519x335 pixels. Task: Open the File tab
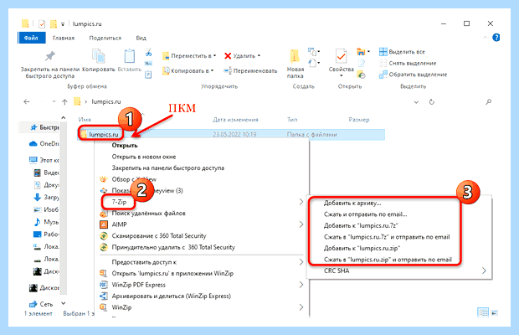click(x=32, y=38)
